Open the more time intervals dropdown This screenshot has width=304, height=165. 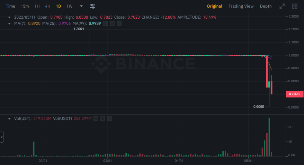(x=81, y=6)
